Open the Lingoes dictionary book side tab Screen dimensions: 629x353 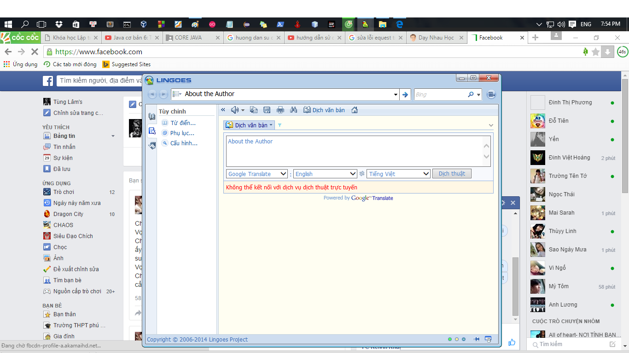point(152,117)
